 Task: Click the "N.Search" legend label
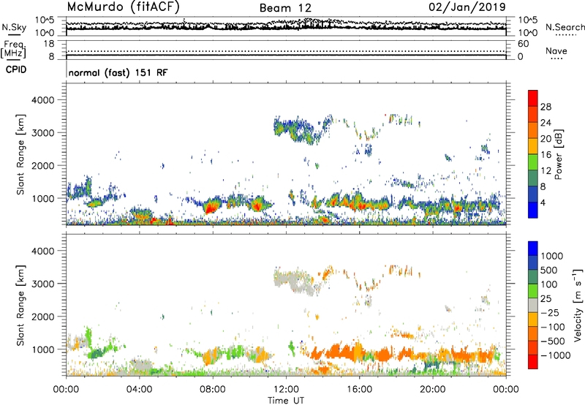click(565, 27)
